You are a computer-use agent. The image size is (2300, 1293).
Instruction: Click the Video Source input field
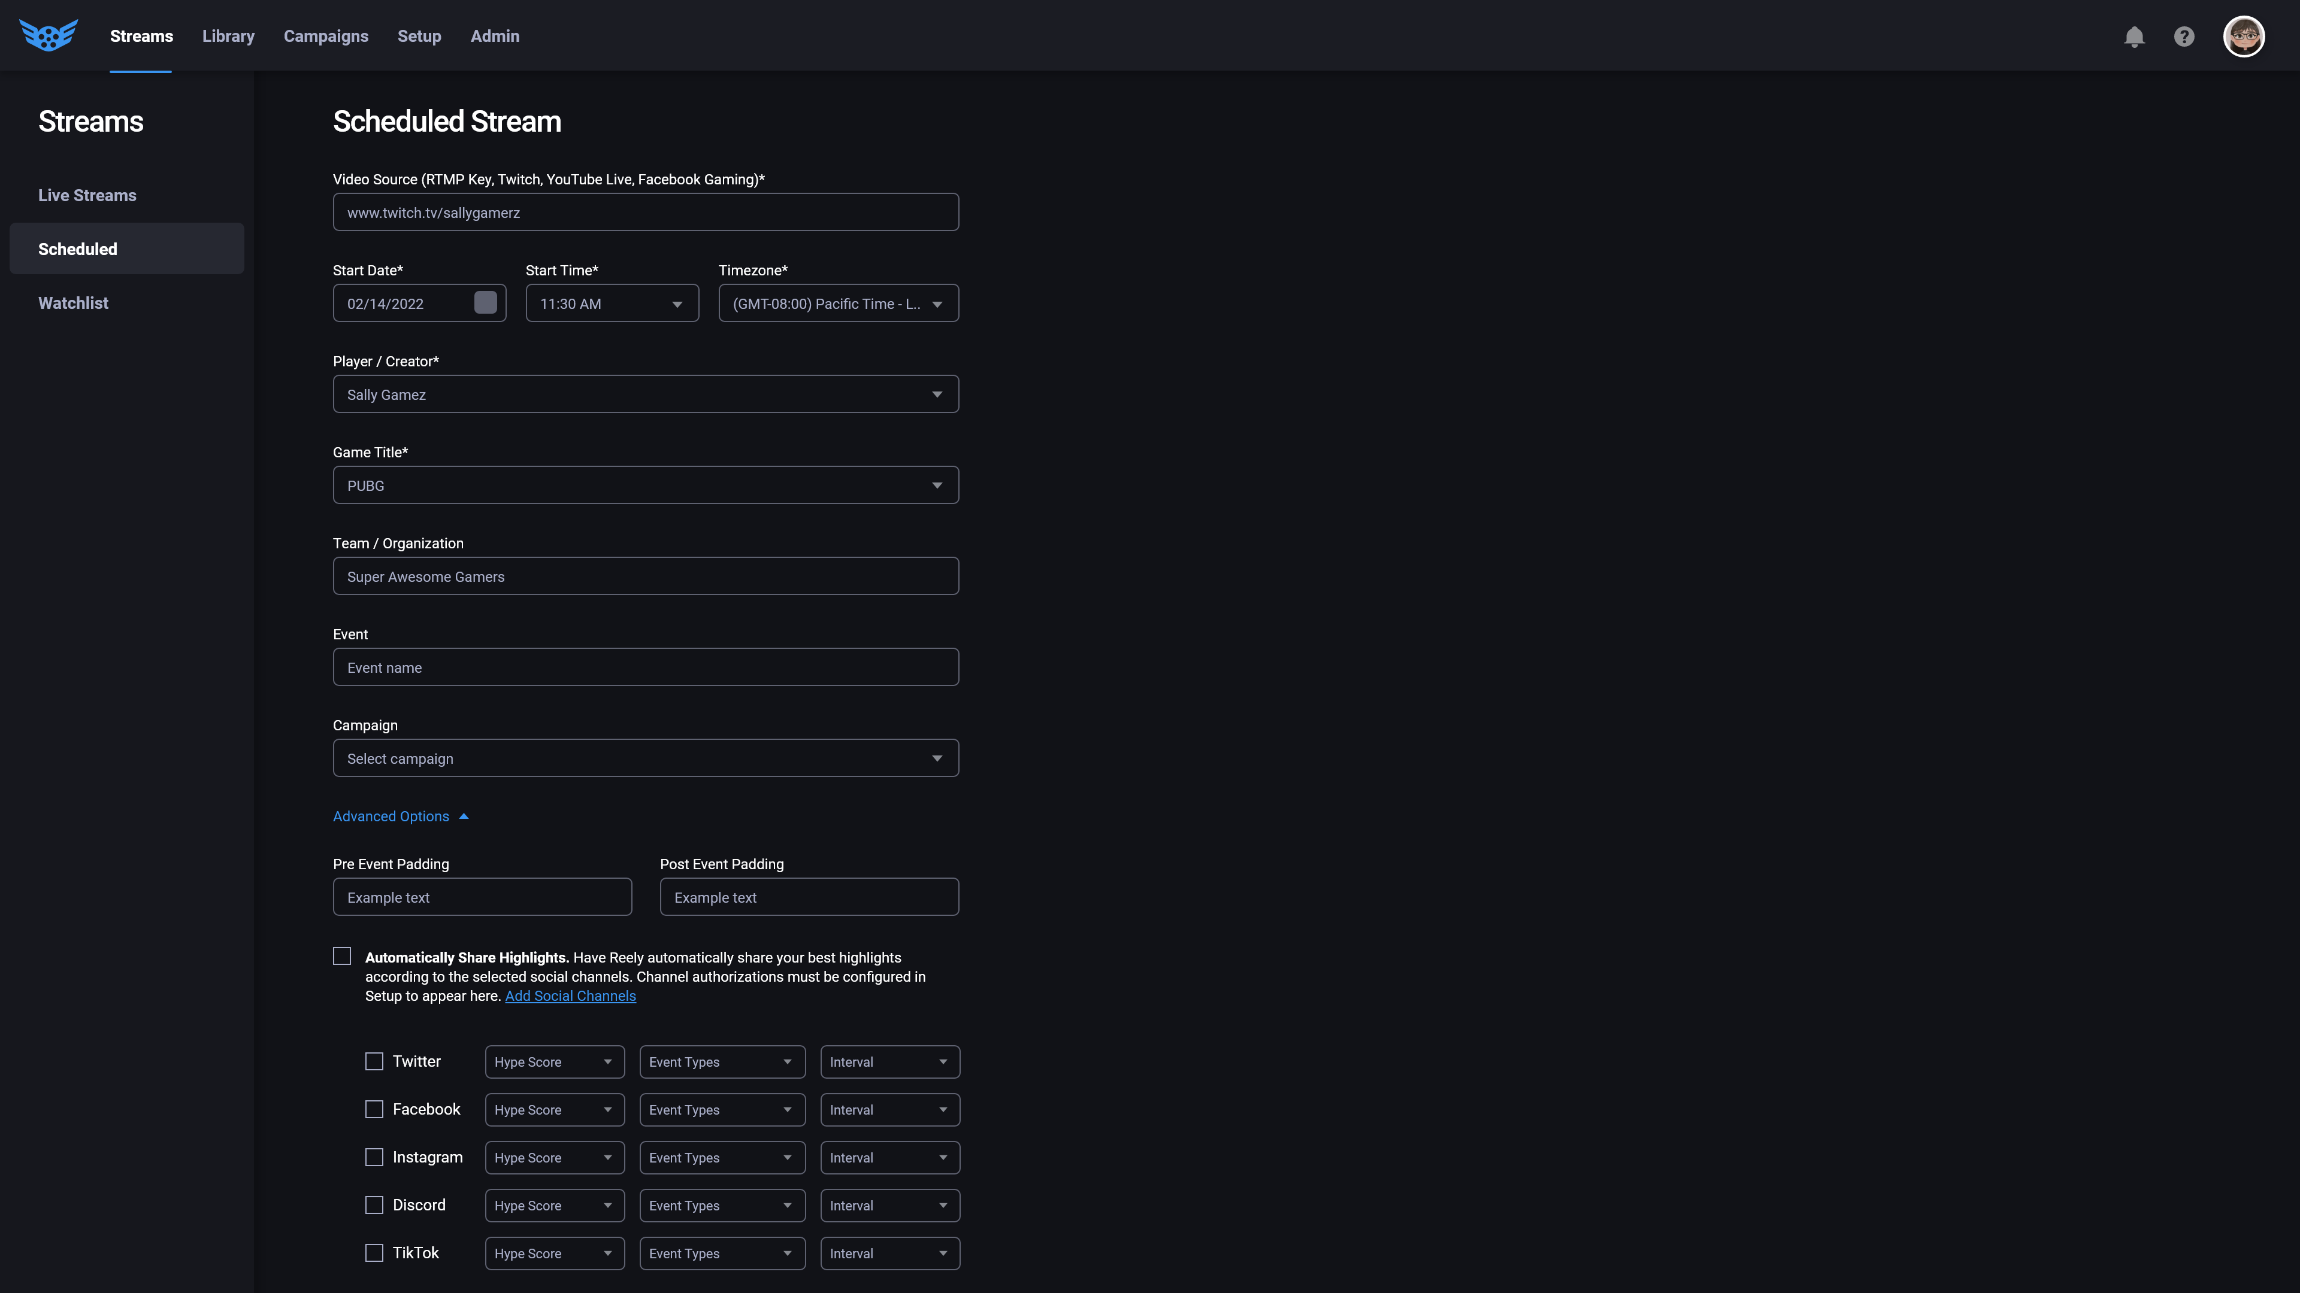(646, 213)
